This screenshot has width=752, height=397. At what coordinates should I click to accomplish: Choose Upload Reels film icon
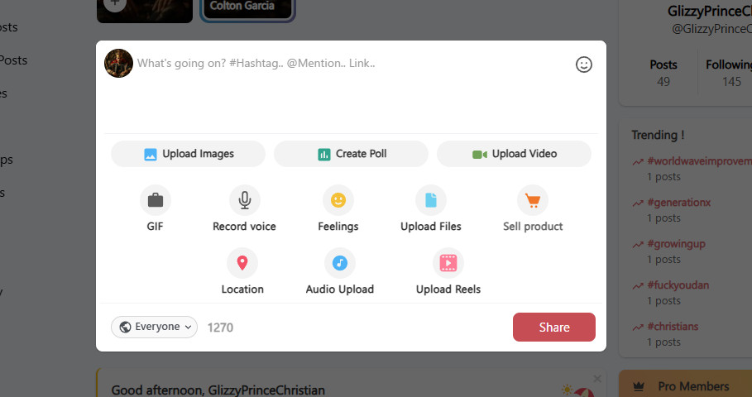coord(448,263)
